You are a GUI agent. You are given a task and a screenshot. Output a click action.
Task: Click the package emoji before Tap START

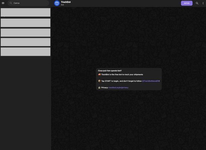coord(99,81)
